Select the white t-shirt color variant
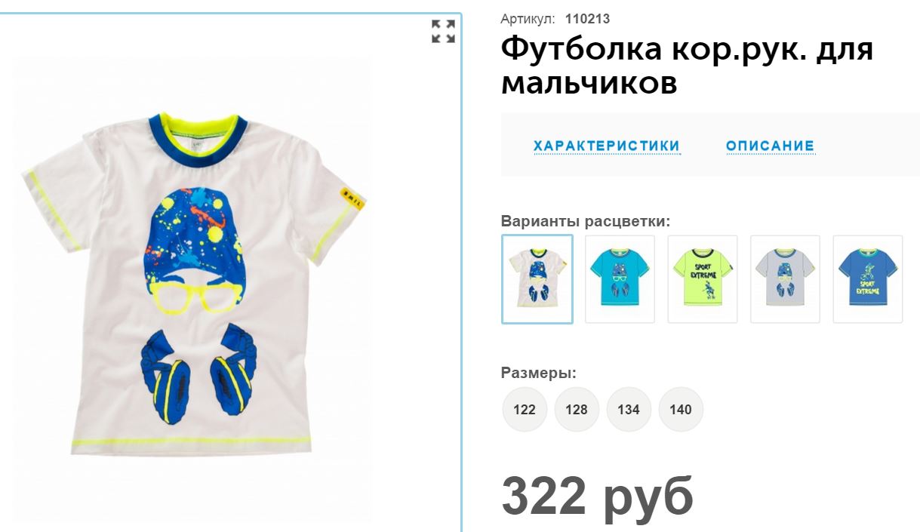The image size is (920, 532). [537, 279]
